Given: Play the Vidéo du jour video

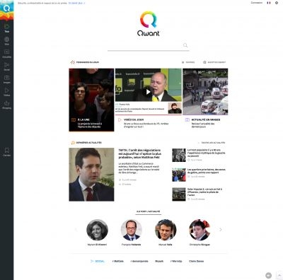Looking at the screenshot, I should [148, 92].
